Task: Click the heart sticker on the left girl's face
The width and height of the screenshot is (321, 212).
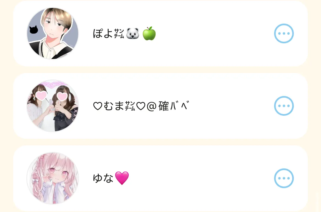Action: coord(41,95)
